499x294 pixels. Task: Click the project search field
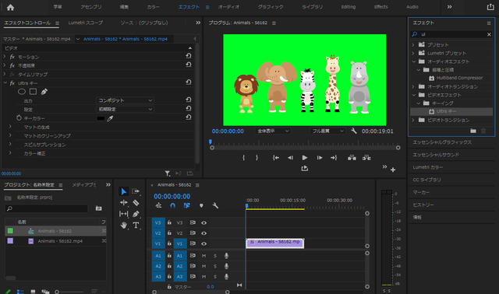pos(47,208)
